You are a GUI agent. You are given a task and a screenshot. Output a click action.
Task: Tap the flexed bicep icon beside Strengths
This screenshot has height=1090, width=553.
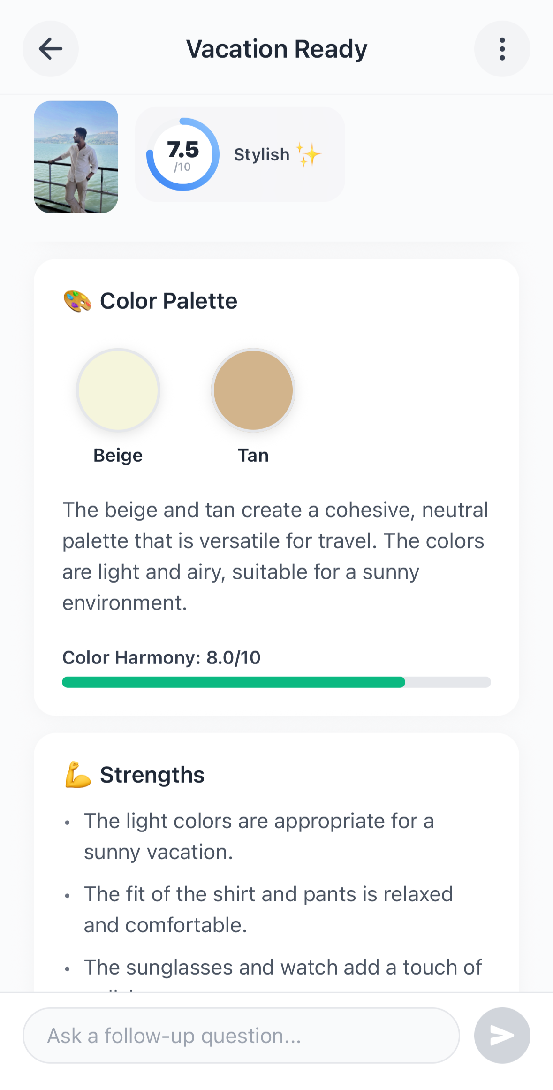coord(77,774)
